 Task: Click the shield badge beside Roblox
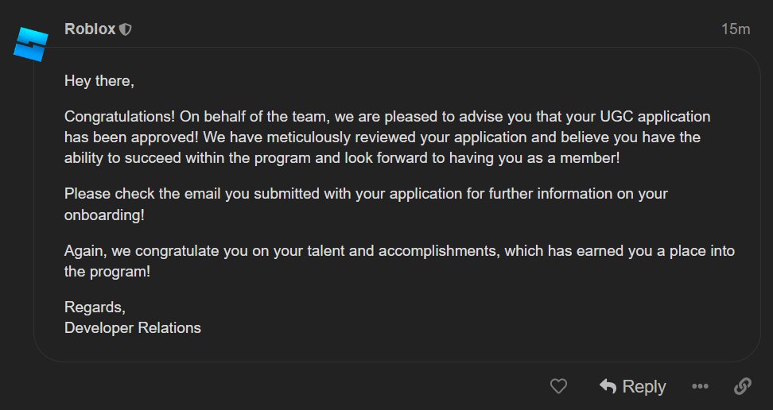tap(126, 29)
